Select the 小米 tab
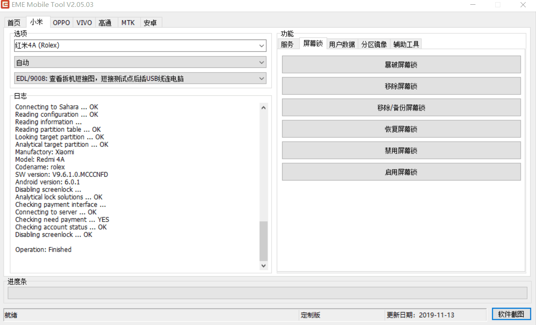 [x=37, y=22]
